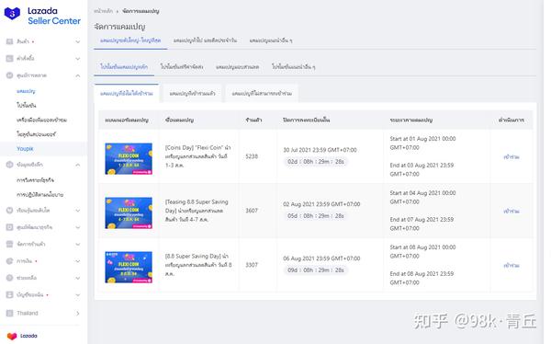Select the Mega campaigns (แคมเปญขนาดใหญ่) top tab
The height and width of the screenshot is (344, 551).
(130, 40)
